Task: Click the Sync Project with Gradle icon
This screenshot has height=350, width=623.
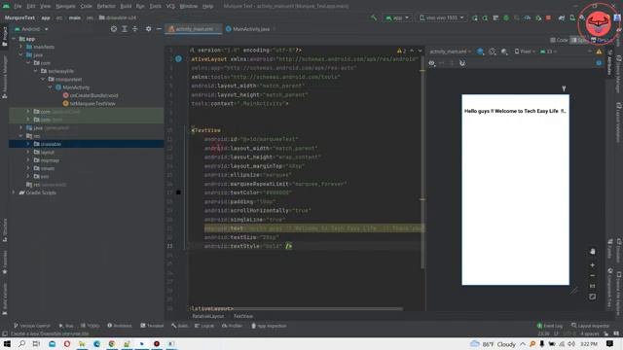Action: click(562, 17)
